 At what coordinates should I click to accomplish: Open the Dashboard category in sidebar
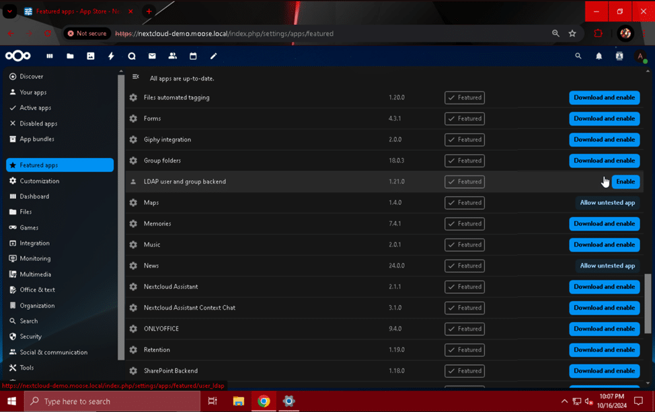pyautogui.click(x=60, y=196)
